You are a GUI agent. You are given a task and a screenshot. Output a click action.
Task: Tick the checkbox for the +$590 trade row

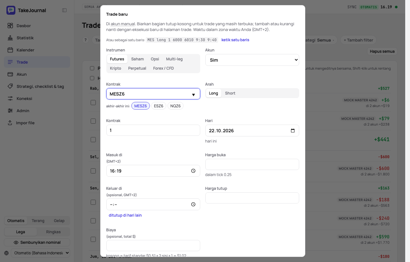[x=93, y=239]
